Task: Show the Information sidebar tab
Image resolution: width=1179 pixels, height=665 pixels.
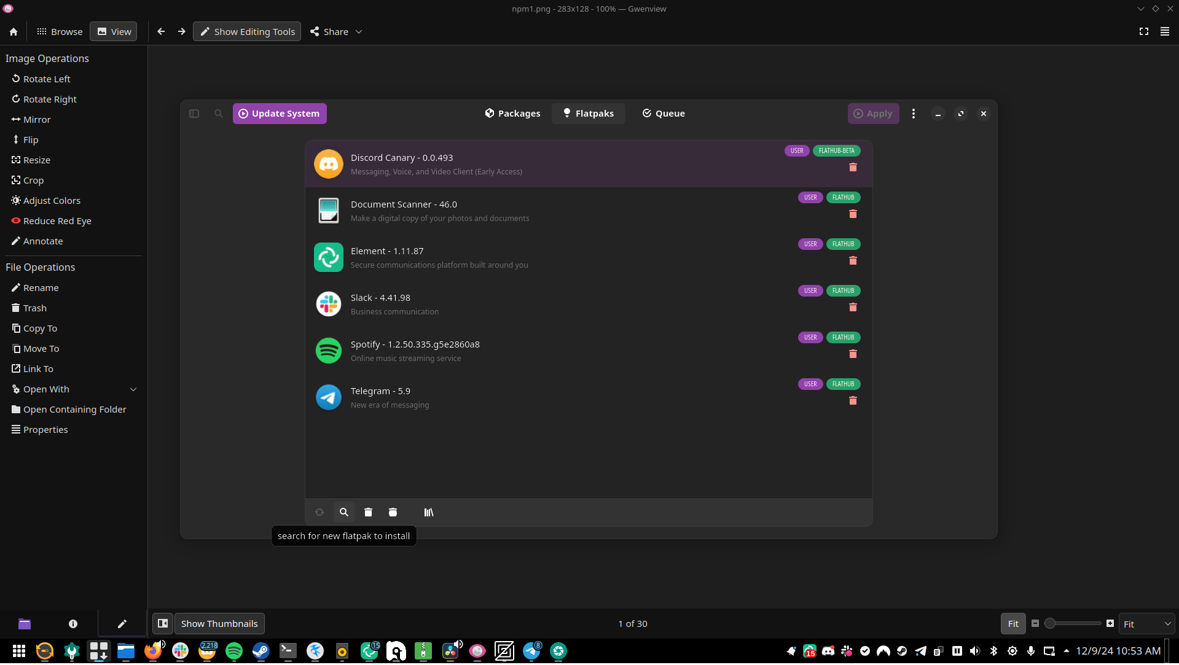Action: (73, 624)
